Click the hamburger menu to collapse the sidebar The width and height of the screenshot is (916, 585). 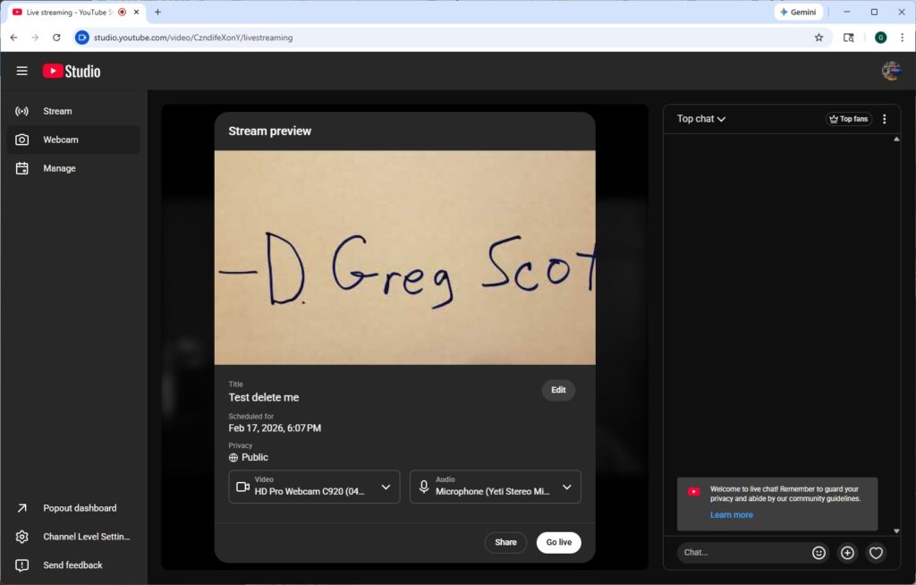point(21,71)
